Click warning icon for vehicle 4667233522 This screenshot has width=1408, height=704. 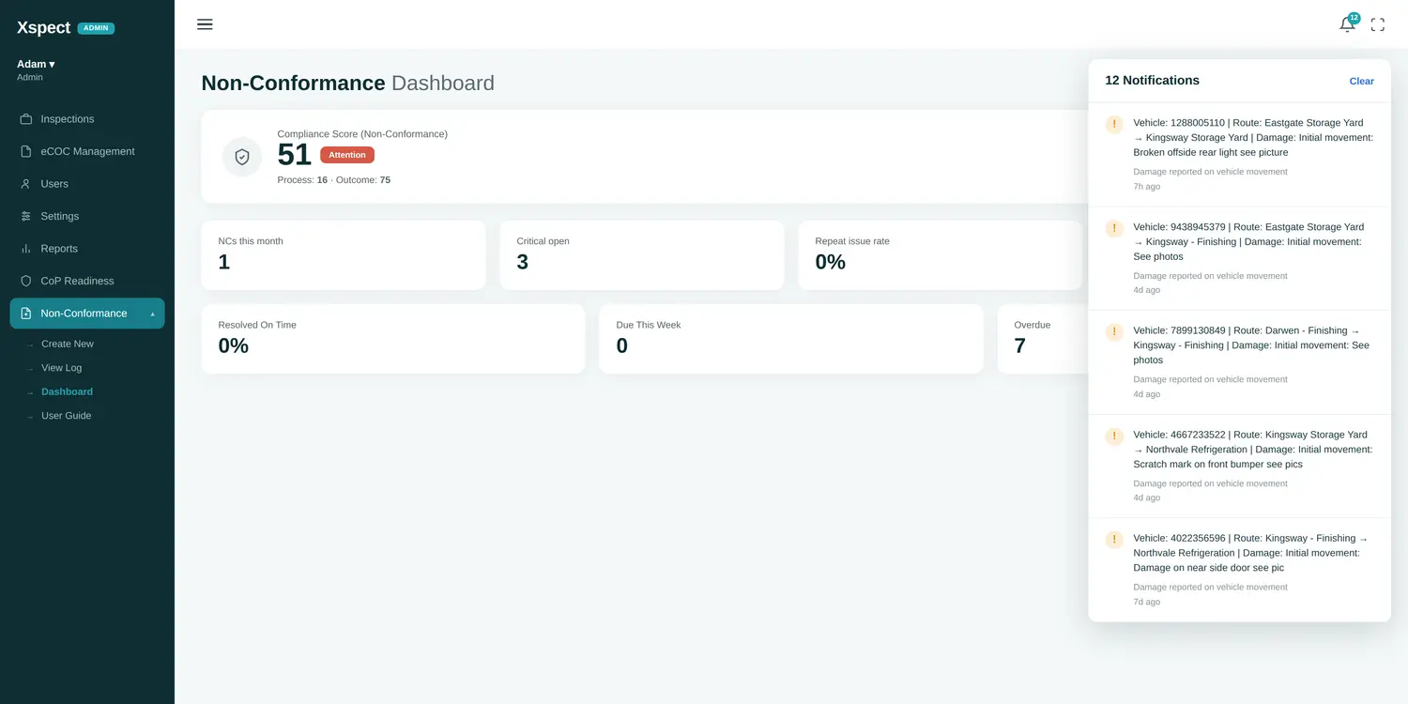1114,436
